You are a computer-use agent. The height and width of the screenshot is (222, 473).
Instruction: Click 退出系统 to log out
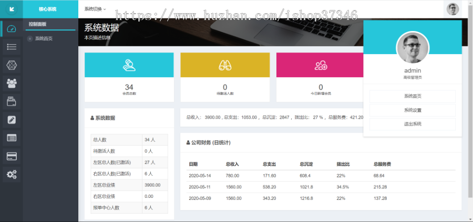click(413, 124)
